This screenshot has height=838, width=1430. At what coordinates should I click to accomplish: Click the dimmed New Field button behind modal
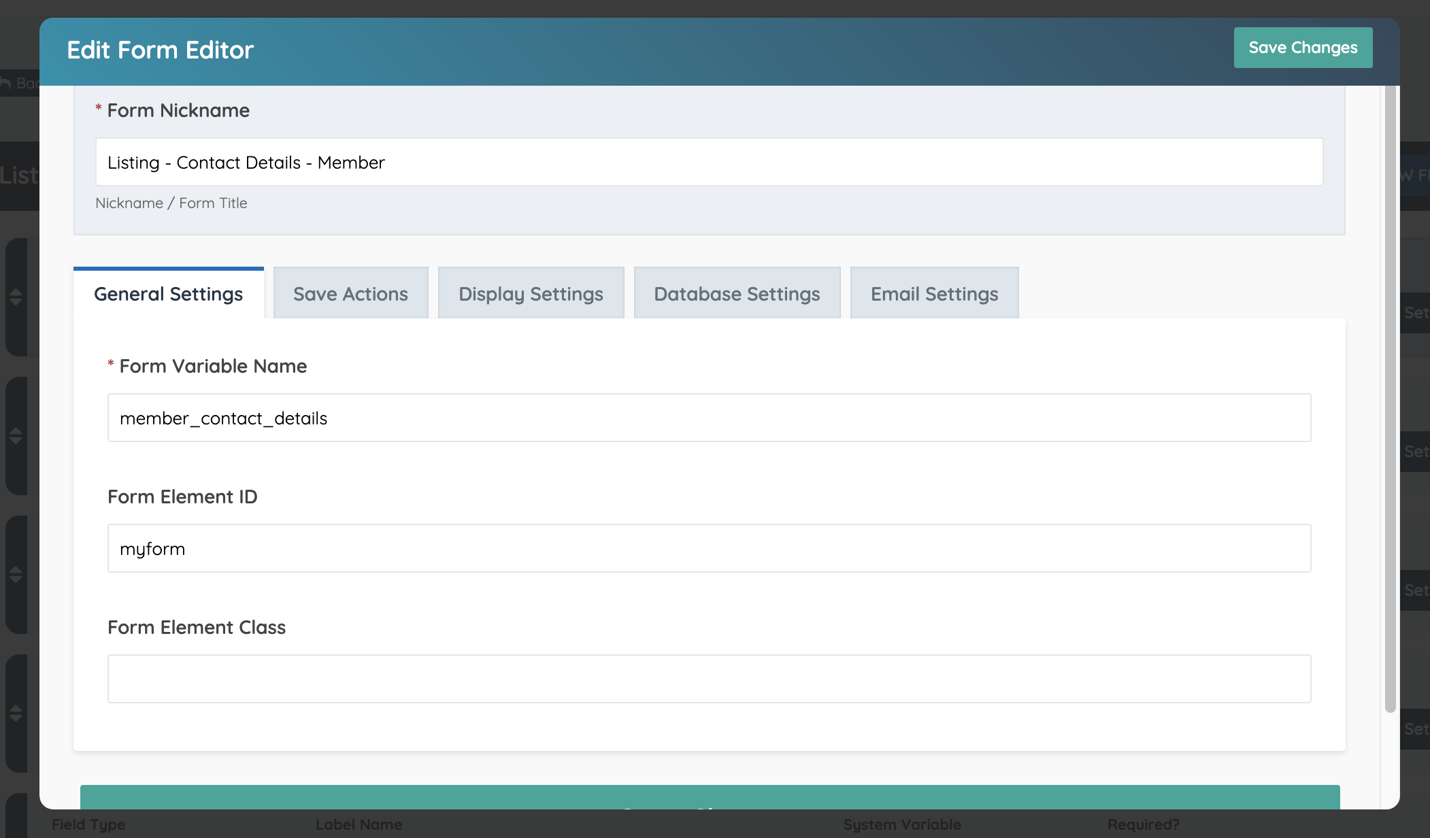(1415, 175)
